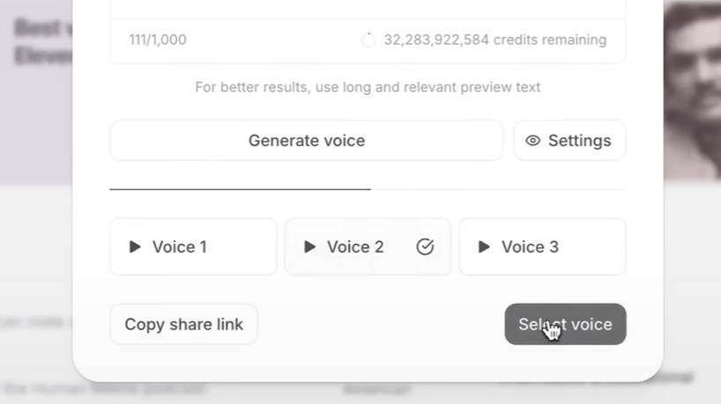Focus the preview text input box
The width and height of the screenshot is (721, 404).
[368, 8]
